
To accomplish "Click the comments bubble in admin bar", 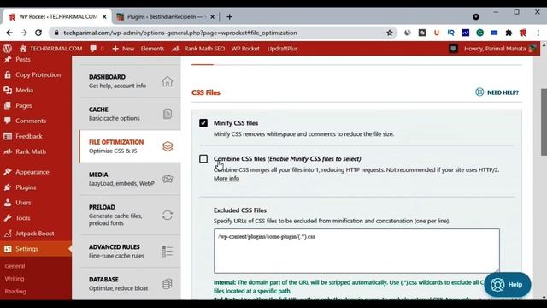I will (93, 49).
